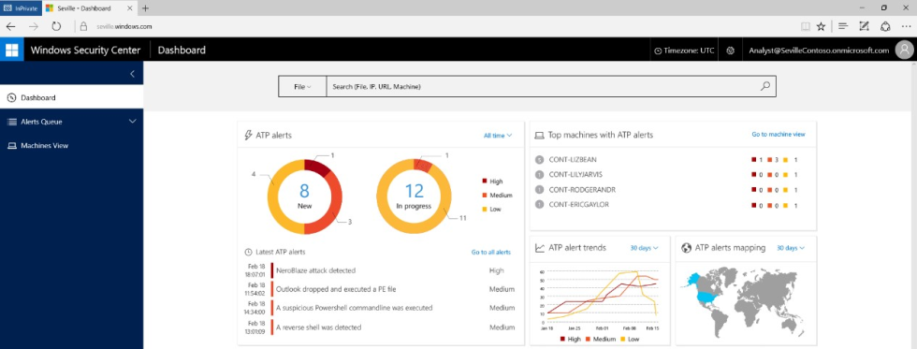The height and width of the screenshot is (349, 917).
Task: Click the Medium legend in trends chart
Action: click(x=601, y=339)
